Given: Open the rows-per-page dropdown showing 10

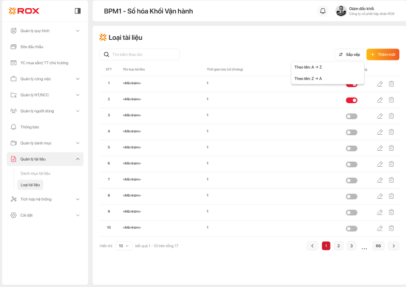Looking at the screenshot, I should pyautogui.click(x=124, y=246).
